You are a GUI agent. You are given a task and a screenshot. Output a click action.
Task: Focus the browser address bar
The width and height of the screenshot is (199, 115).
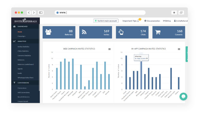point(100,12)
